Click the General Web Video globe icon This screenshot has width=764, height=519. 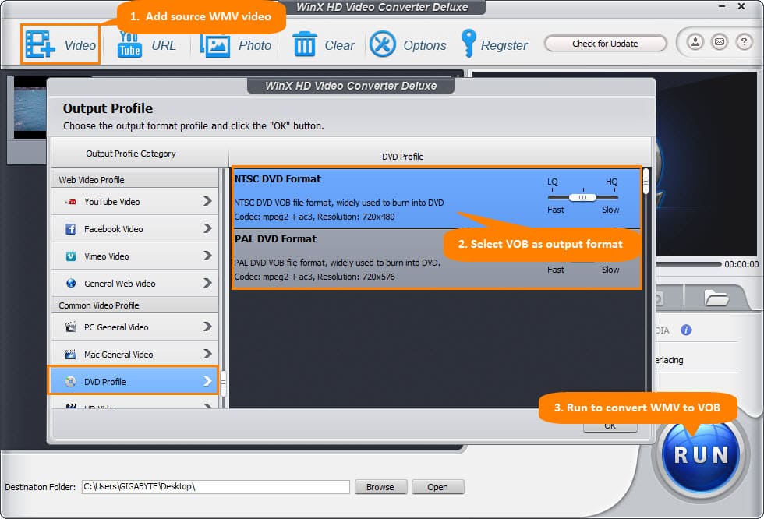tap(71, 284)
